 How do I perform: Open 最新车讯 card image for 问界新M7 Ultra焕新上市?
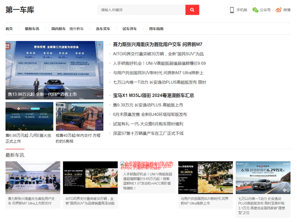(x=205, y=178)
